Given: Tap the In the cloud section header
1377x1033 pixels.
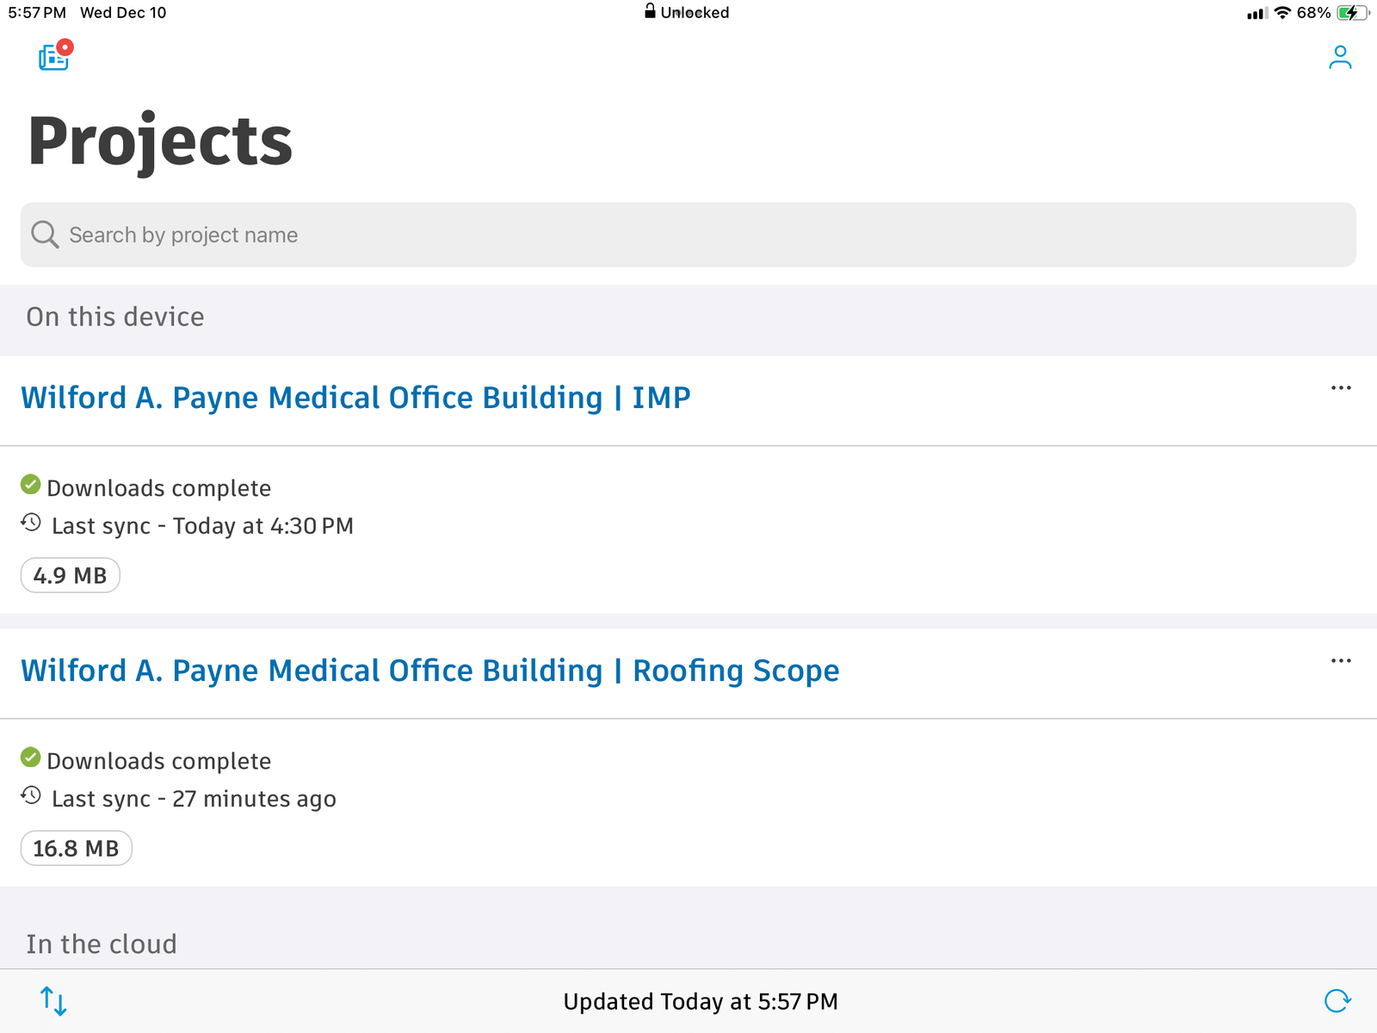Looking at the screenshot, I should 102,943.
